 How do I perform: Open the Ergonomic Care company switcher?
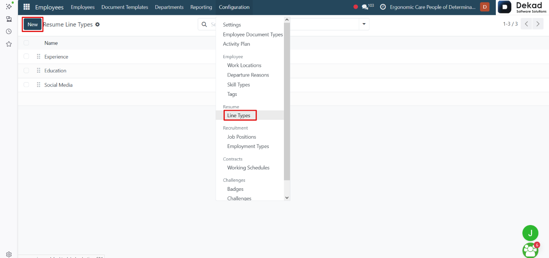(433, 7)
